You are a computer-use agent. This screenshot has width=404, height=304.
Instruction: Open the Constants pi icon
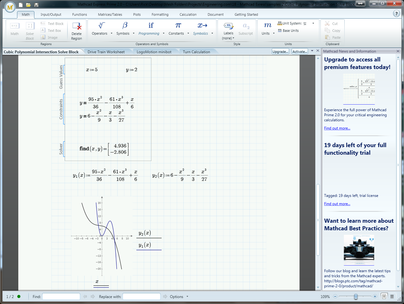(x=178, y=26)
